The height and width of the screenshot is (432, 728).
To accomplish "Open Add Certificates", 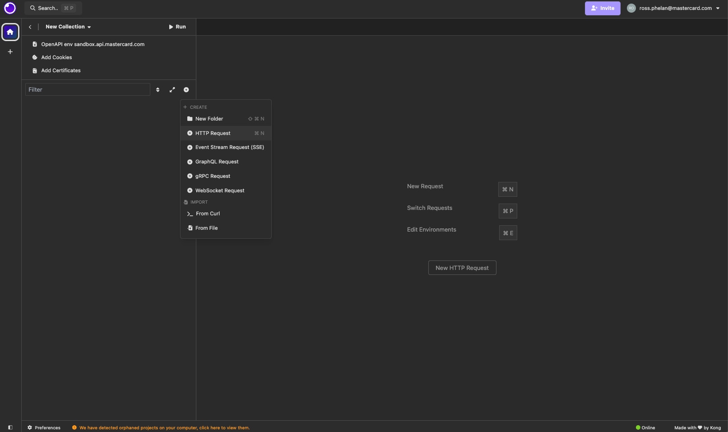I will [60, 70].
